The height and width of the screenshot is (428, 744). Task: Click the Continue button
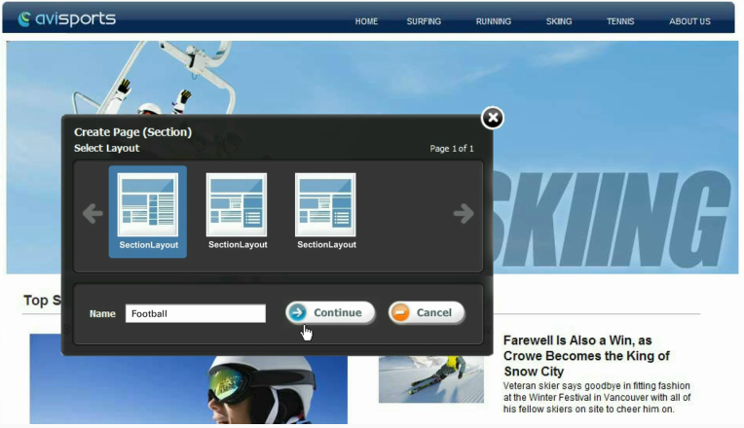tap(330, 313)
